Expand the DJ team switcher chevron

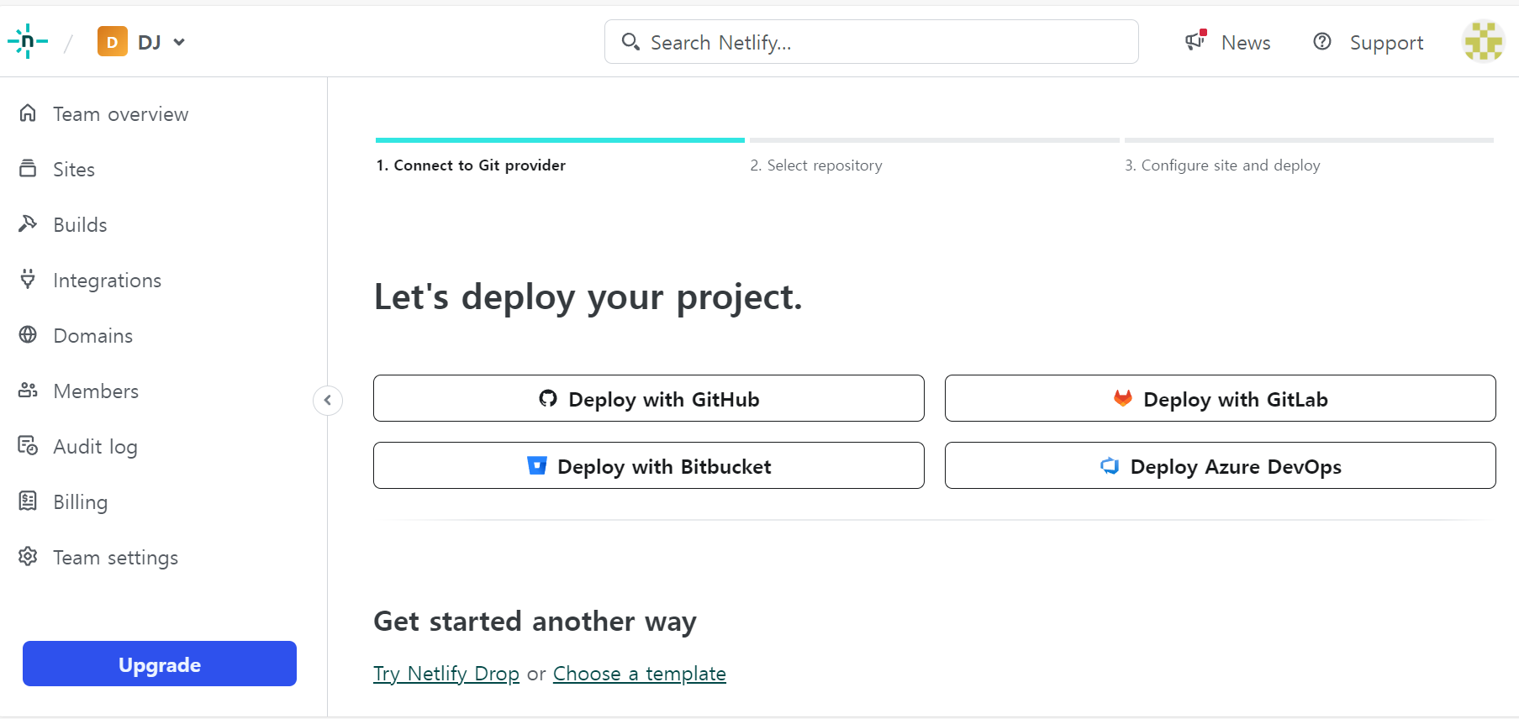pos(179,42)
